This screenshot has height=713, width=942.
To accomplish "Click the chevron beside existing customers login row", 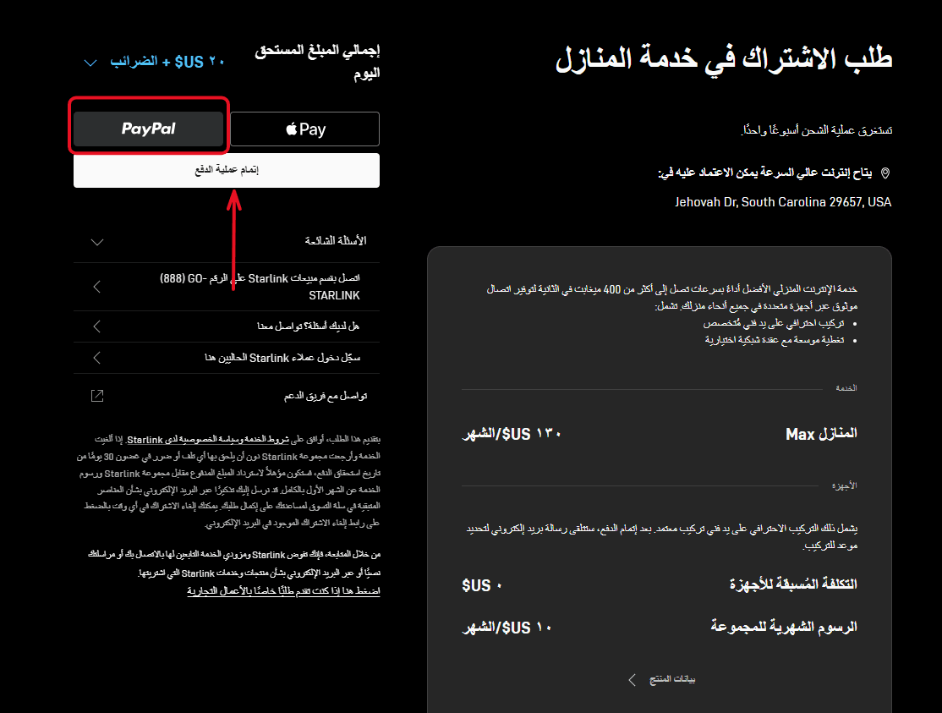I will [96, 358].
